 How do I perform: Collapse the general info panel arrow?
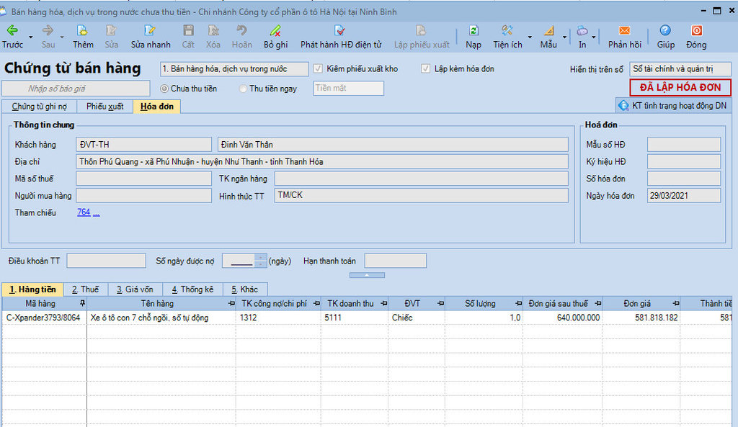[x=367, y=275]
